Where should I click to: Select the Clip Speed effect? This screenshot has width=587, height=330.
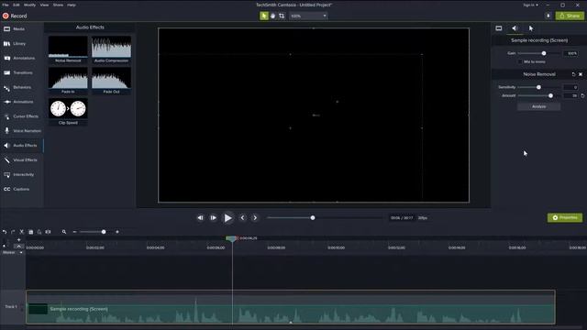coord(68,112)
